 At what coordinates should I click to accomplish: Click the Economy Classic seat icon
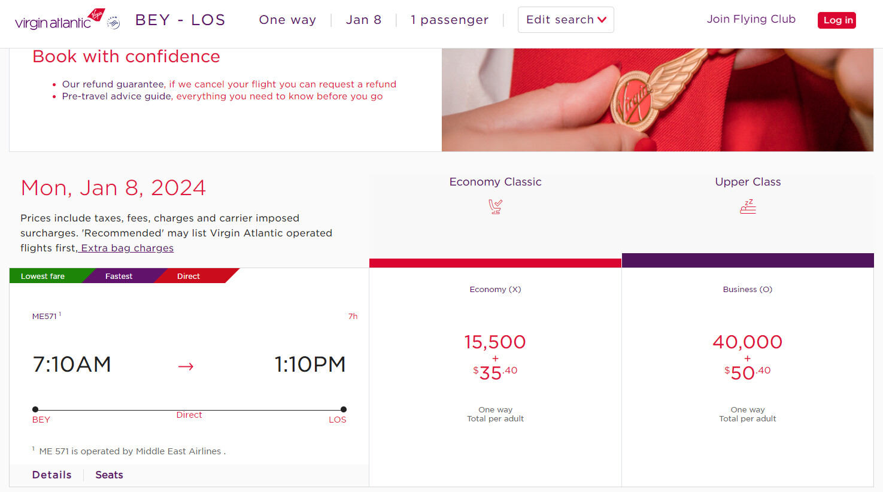pyautogui.click(x=495, y=206)
